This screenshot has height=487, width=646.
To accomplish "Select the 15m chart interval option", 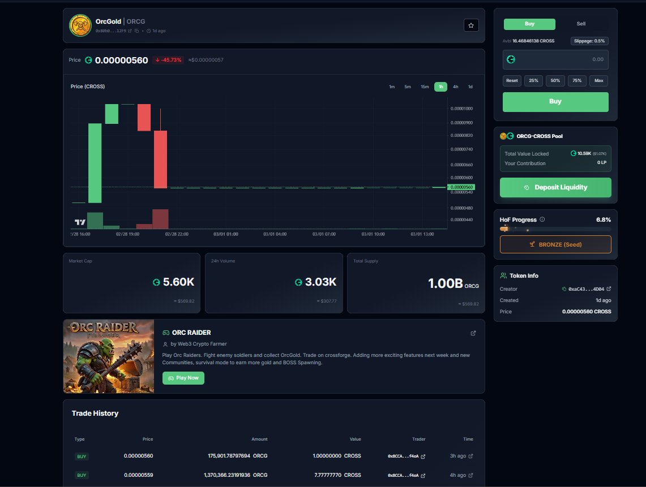I will pos(425,87).
